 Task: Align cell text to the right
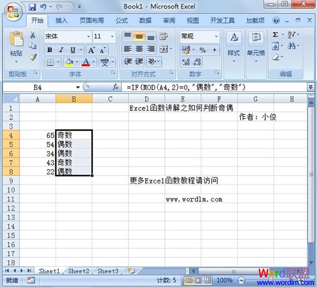coord(151,49)
